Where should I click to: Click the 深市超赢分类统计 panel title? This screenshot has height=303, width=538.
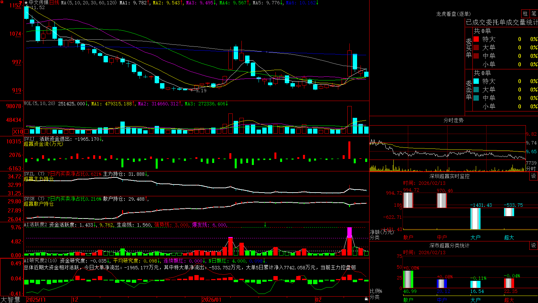[x=450, y=245]
